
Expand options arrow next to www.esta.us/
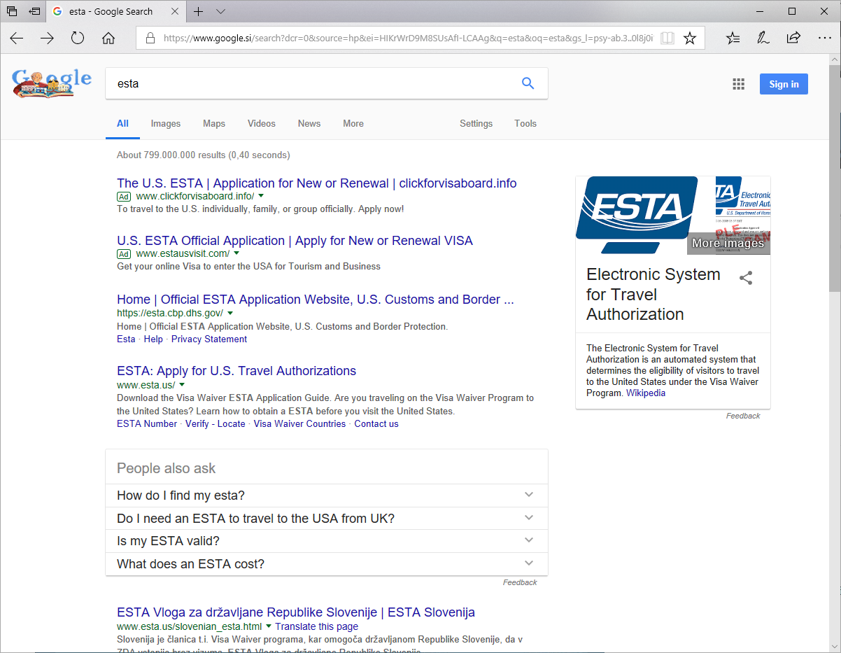[x=182, y=385]
